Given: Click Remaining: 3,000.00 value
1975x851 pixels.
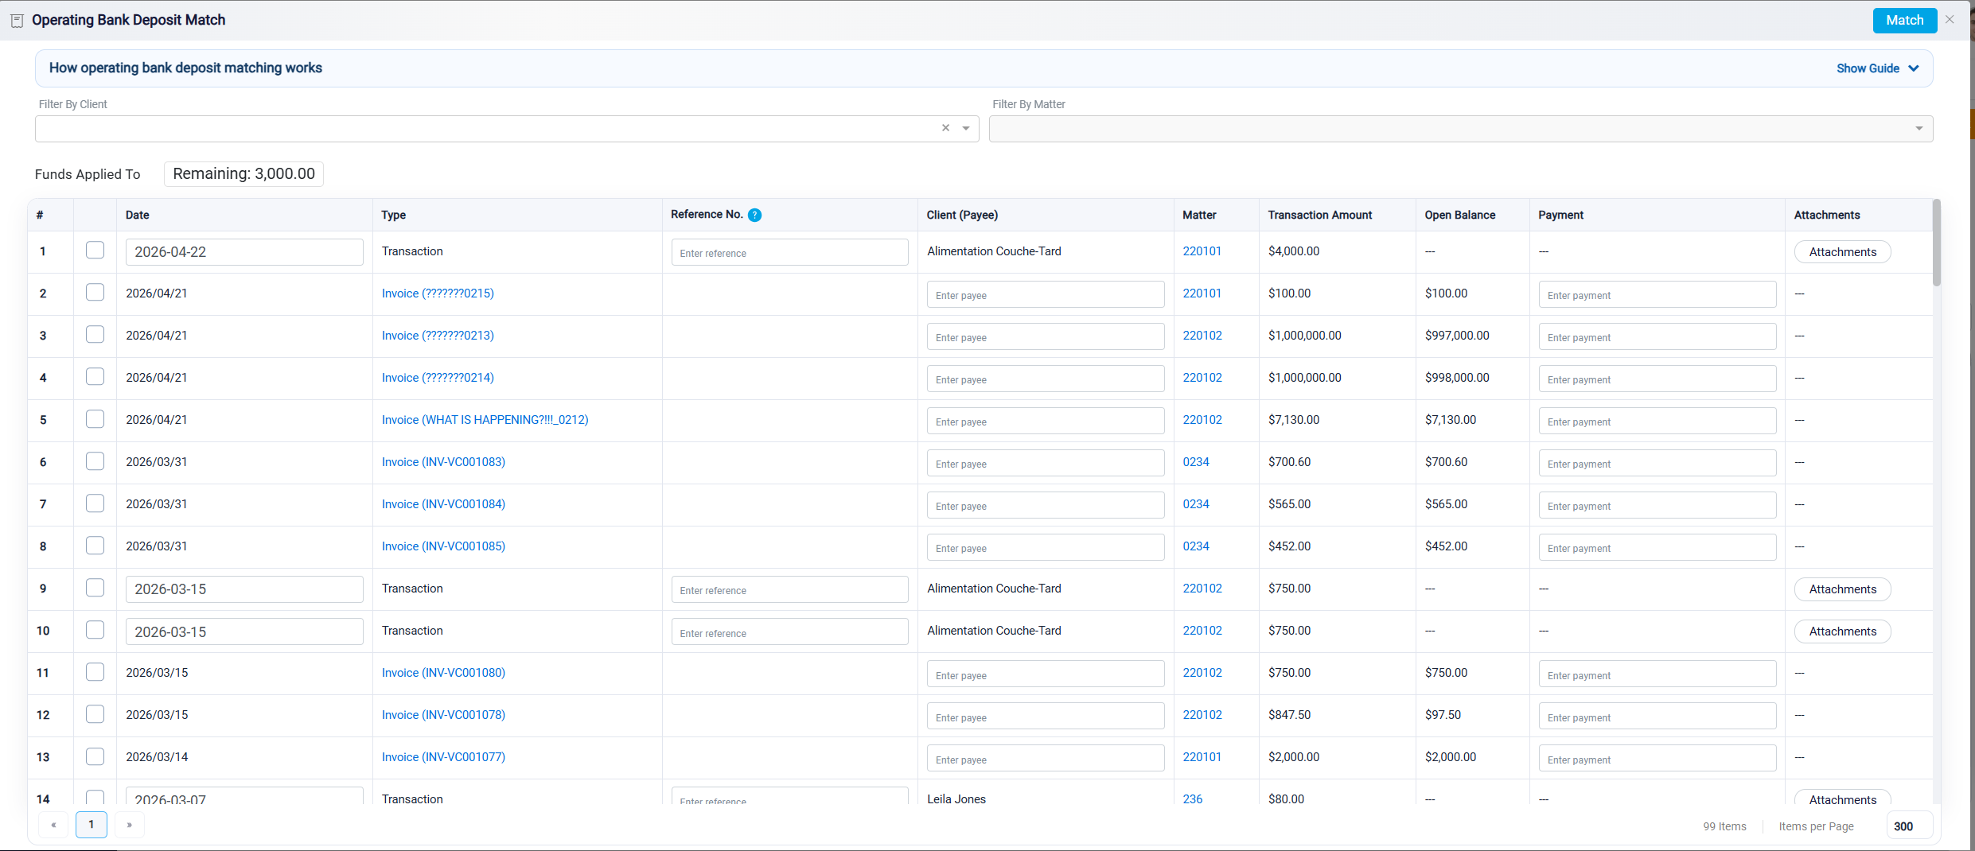Looking at the screenshot, I should (243, 173).
